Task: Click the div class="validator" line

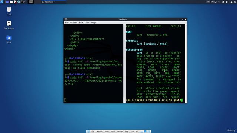Action: (87, 39)
